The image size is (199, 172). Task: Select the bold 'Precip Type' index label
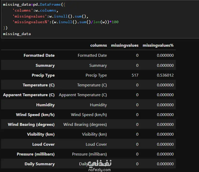tap(43, 75)
